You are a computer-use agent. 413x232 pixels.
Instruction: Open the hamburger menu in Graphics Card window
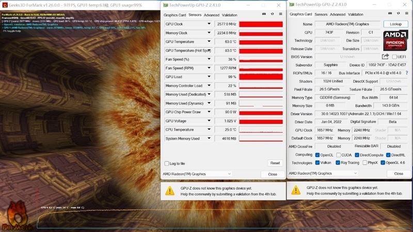407,13
